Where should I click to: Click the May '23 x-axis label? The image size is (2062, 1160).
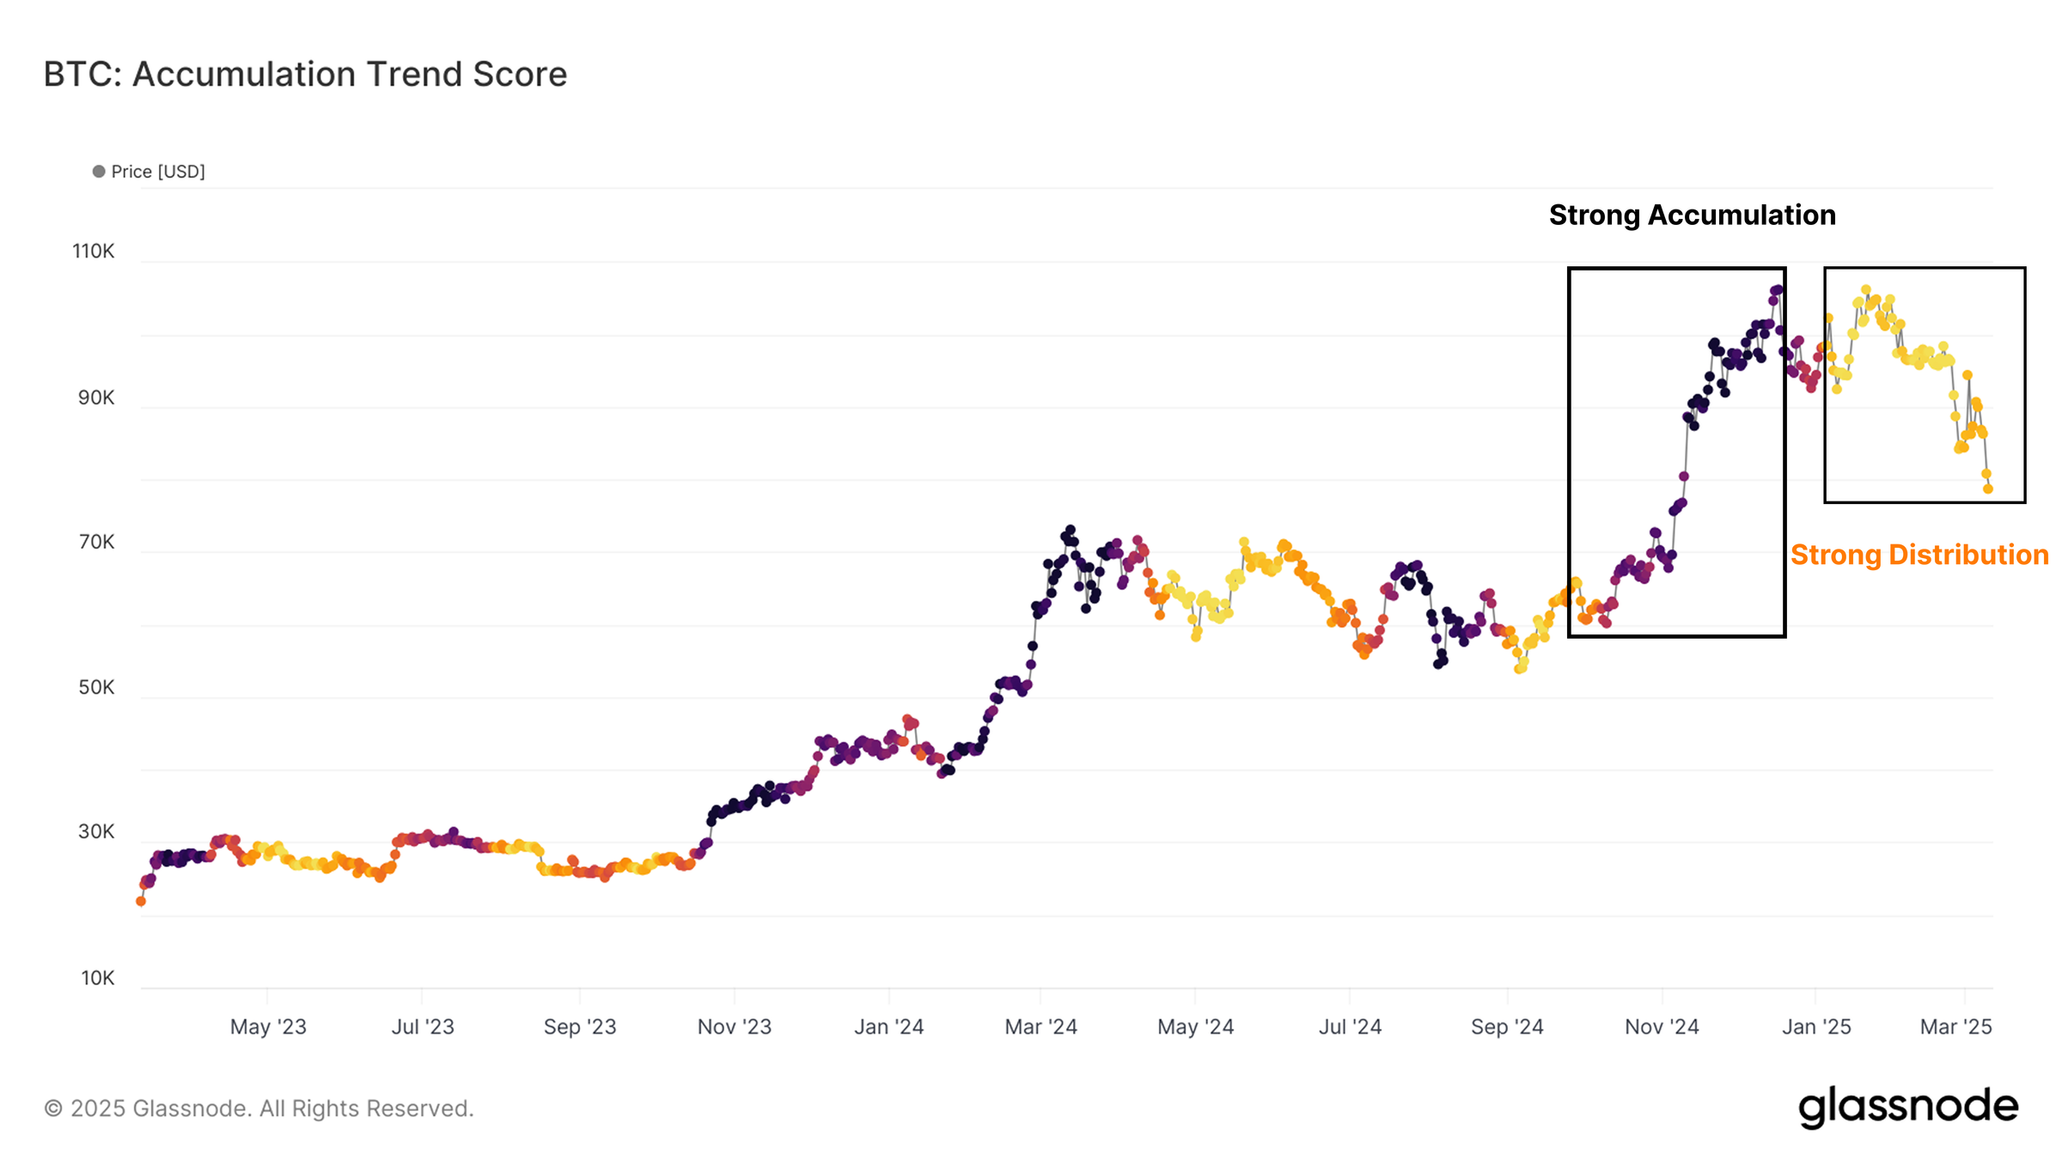click(x=268, y=1027)
